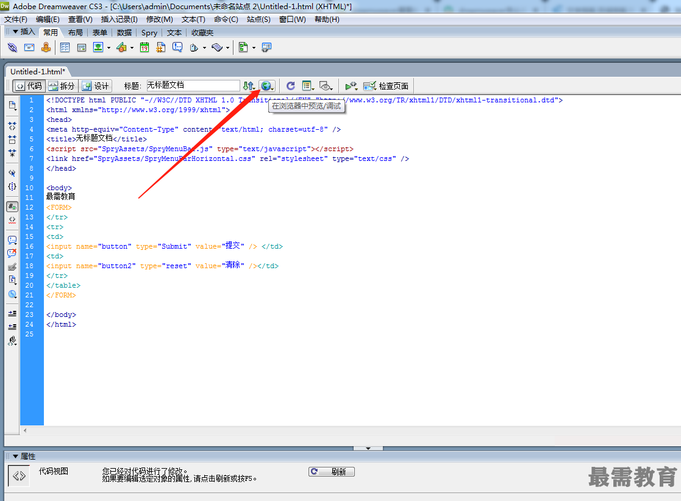Open the Media dropdown arrow
The width and height of the screenshot is (681, 501).
click(132, 48)
